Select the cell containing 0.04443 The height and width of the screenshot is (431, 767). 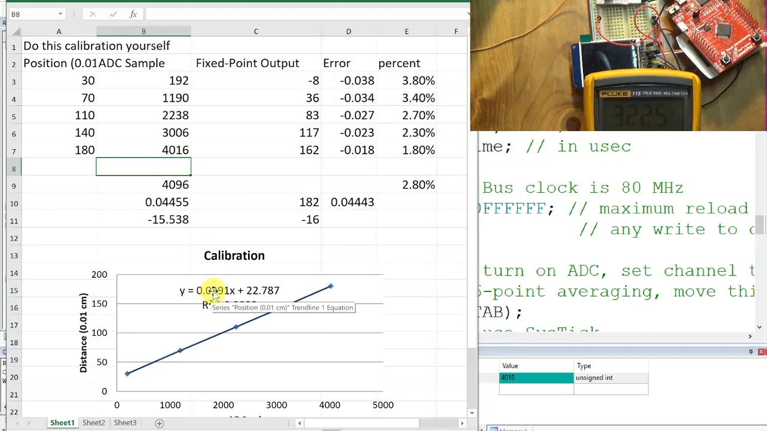[x=349, y=202]
